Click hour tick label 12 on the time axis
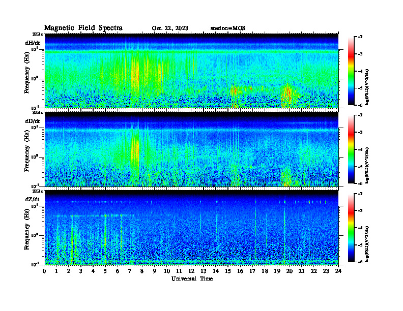Viewport: 403px width, 311px height. [191, 271]
